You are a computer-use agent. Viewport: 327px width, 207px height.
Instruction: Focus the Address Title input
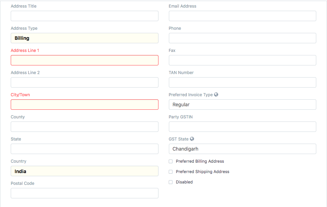[84, 16]
